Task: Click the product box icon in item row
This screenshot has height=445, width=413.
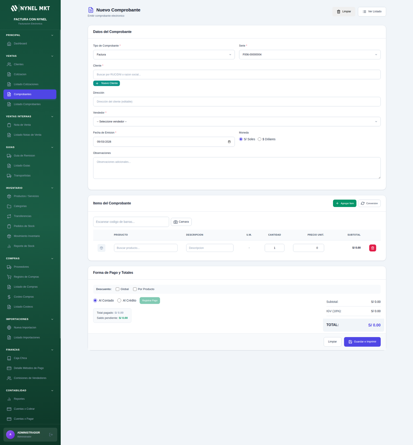Action: [101, 248]
